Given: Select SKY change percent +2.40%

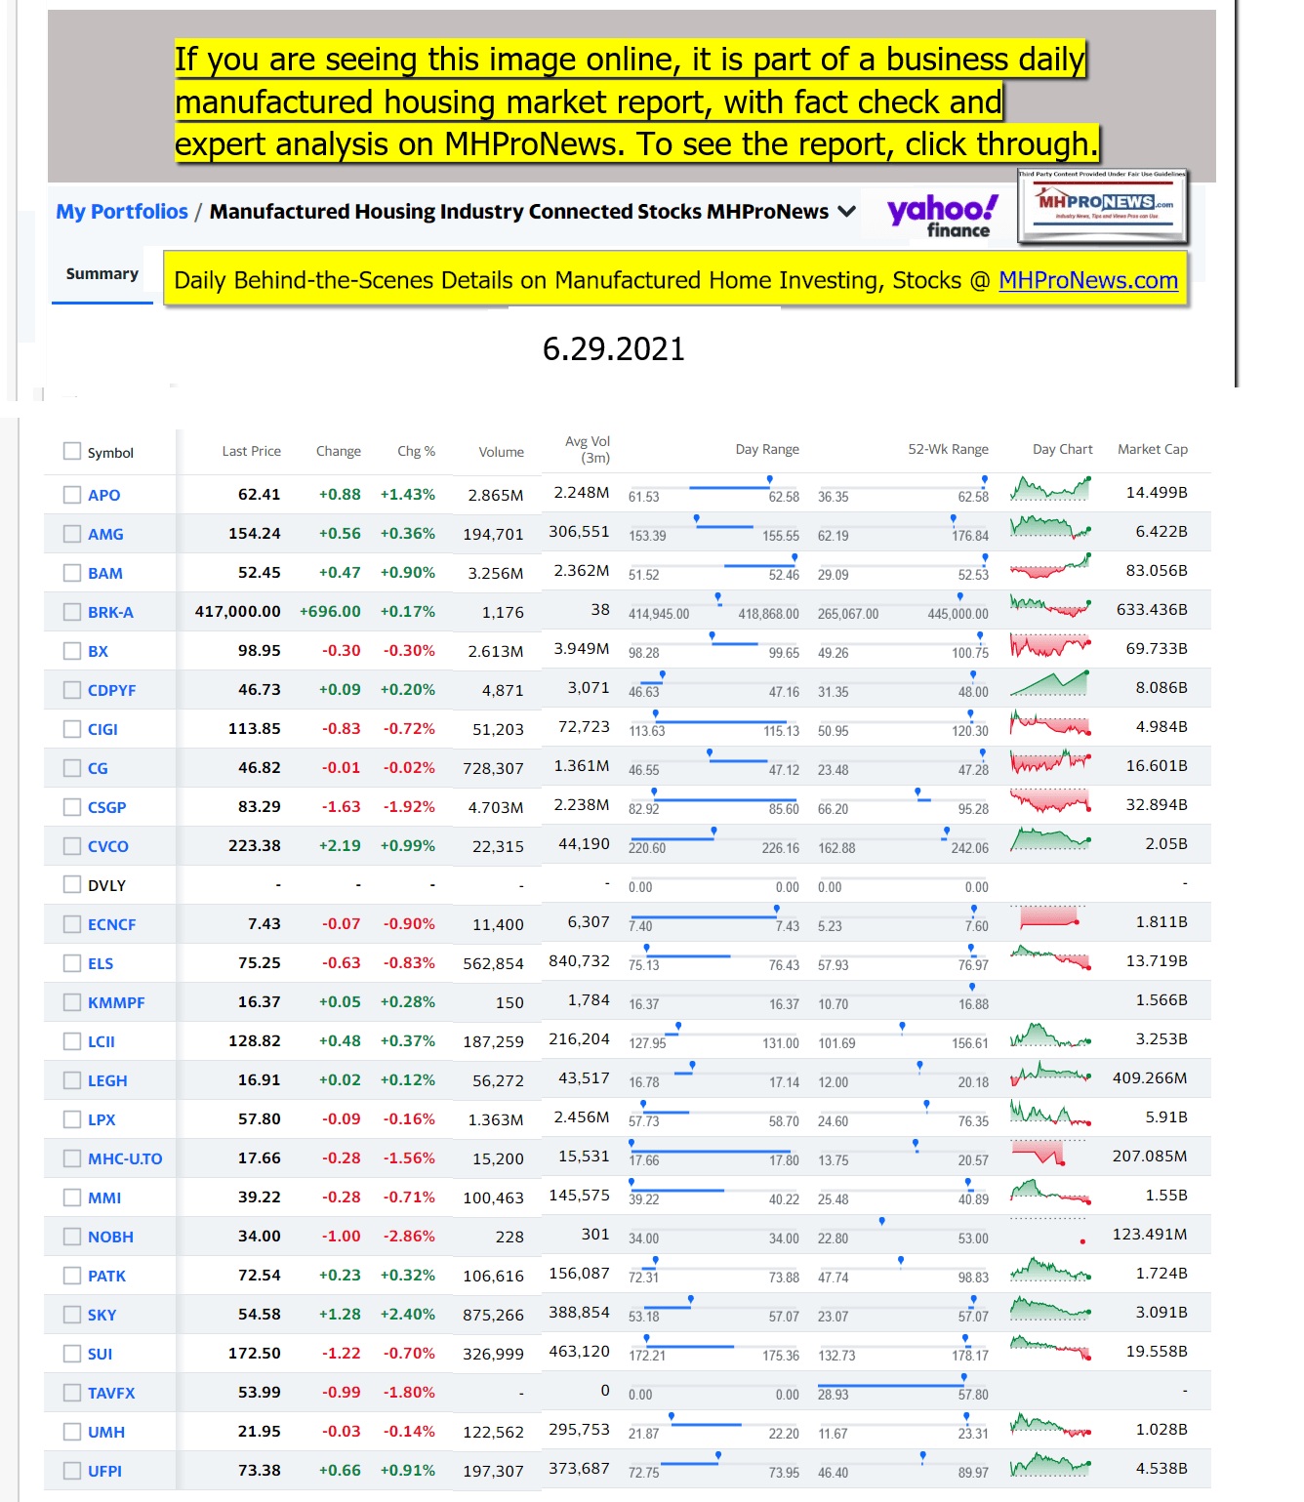Looking at the screenshot, I should (x=408, y=1314).
